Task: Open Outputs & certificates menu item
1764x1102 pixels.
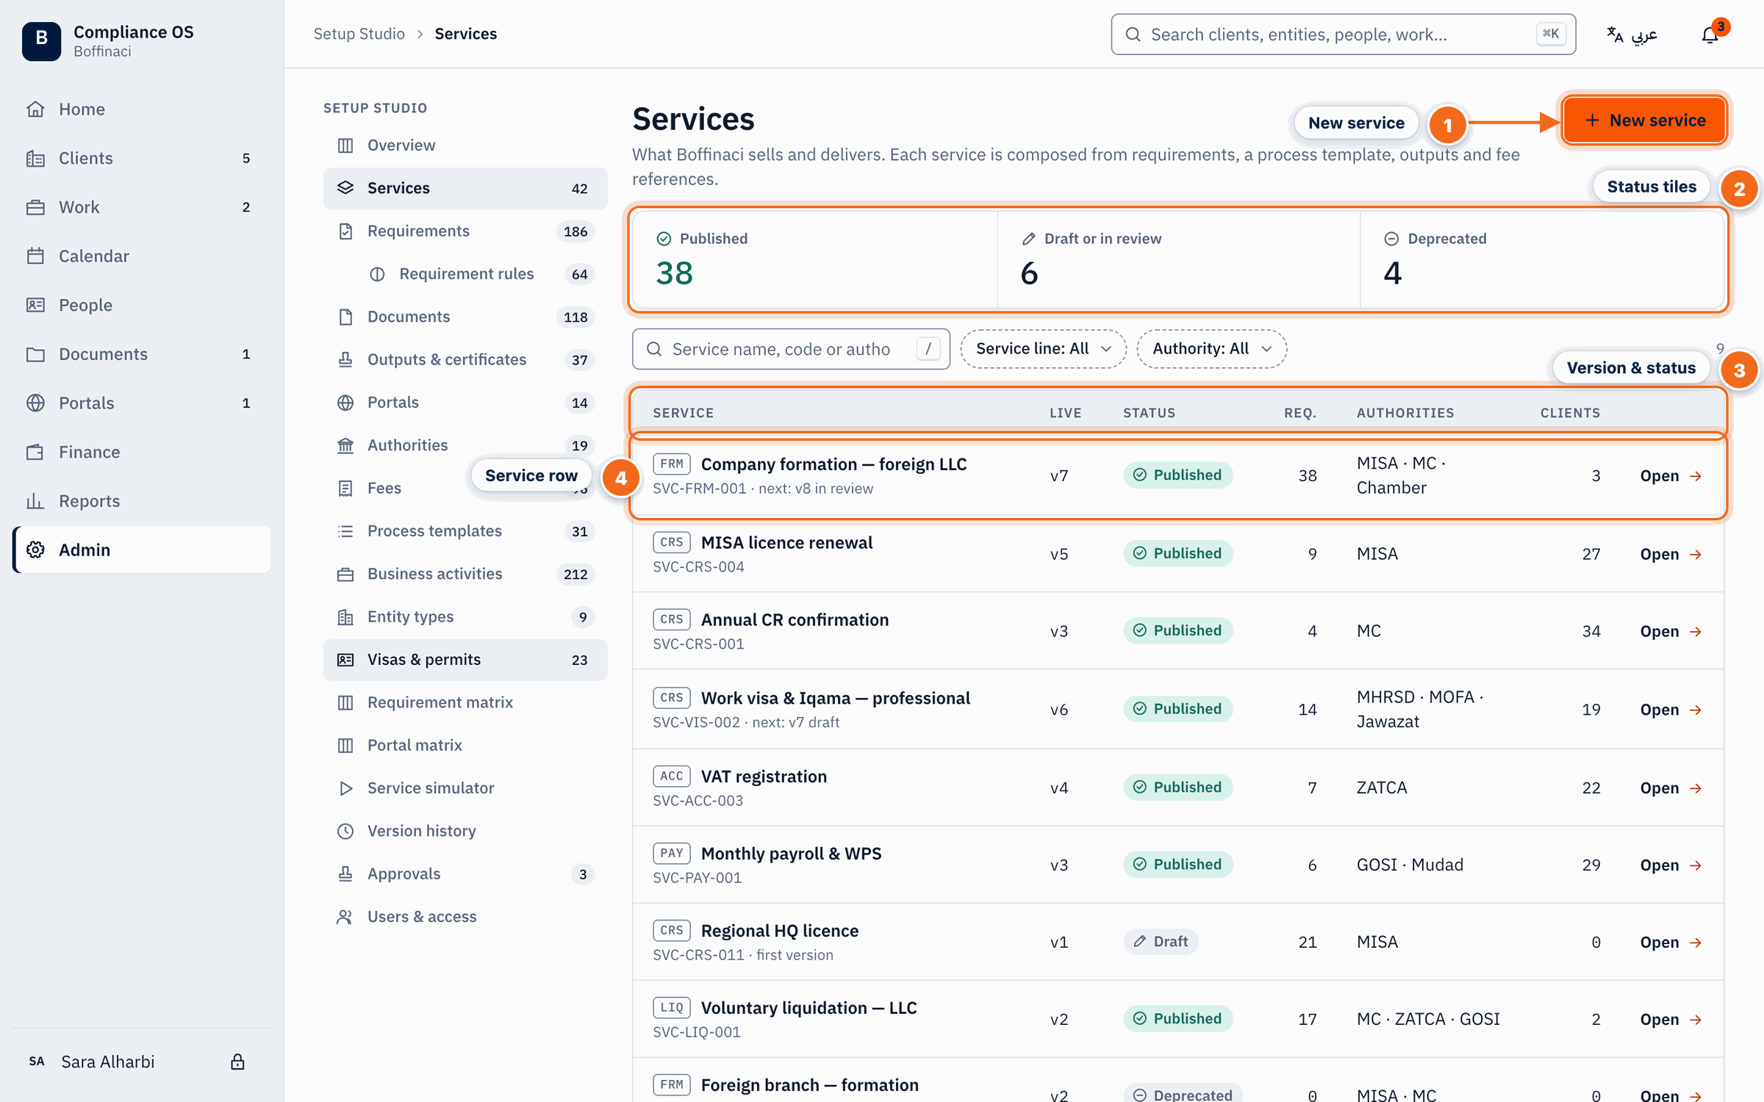Action: pyautogui.click(x=465, y=360)
